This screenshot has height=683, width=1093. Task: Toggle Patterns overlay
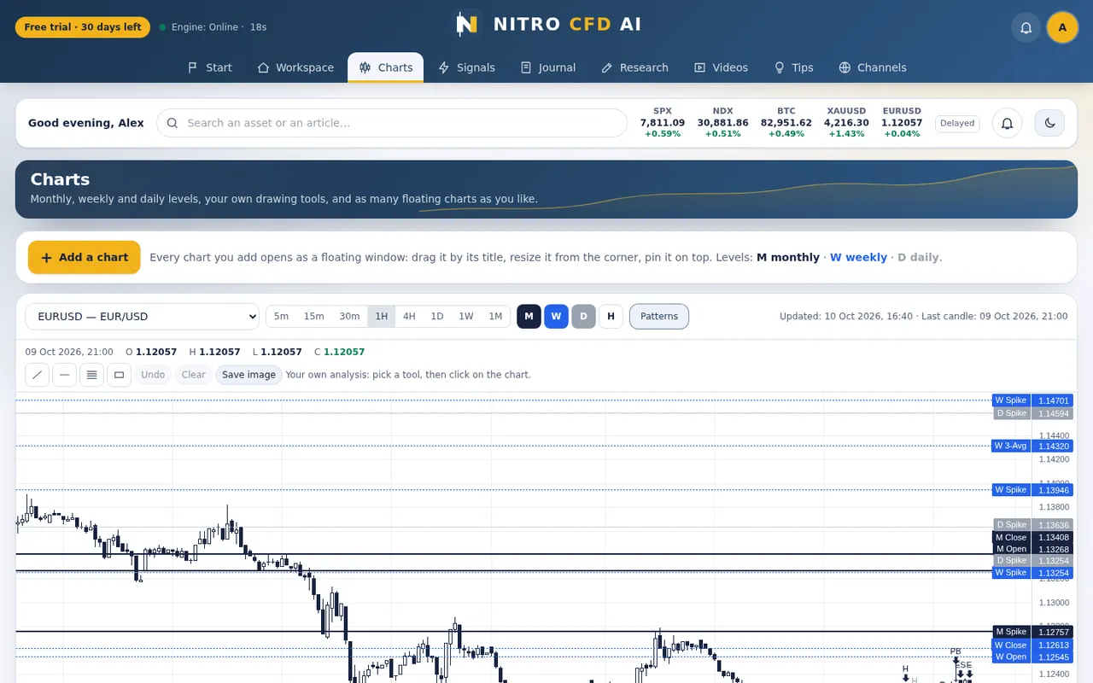[659, 317]
